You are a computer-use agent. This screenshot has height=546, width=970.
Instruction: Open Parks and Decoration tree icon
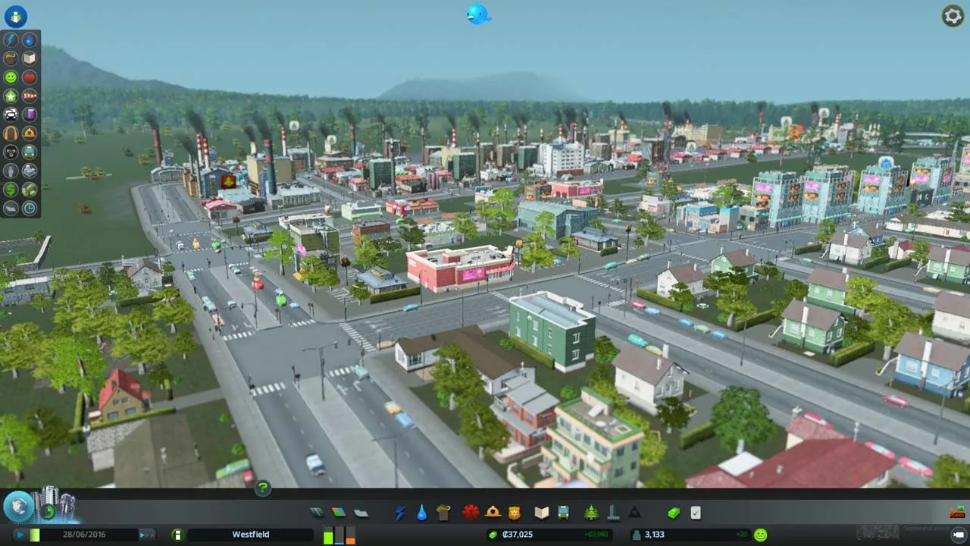pyautogui.click(x=591, y=513)
